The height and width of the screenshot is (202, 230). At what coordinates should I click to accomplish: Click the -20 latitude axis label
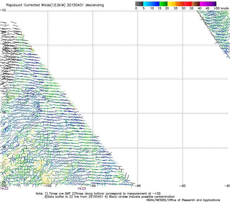[x=3, y=182]
